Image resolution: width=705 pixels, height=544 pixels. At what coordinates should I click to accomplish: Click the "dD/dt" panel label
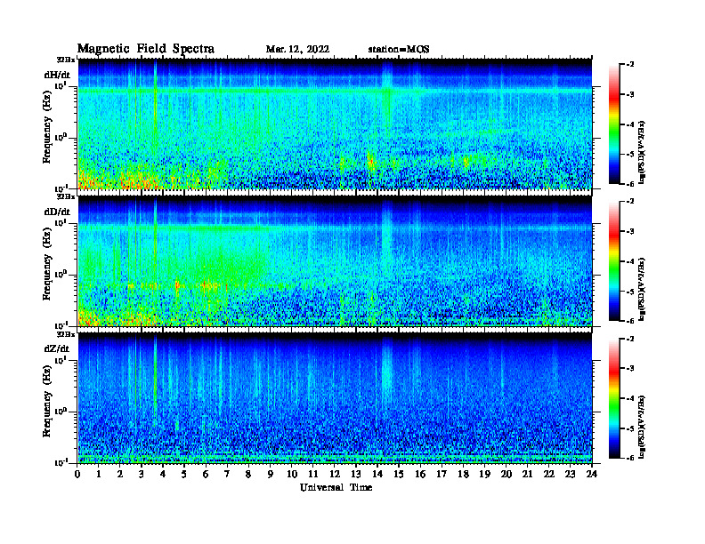57,212
